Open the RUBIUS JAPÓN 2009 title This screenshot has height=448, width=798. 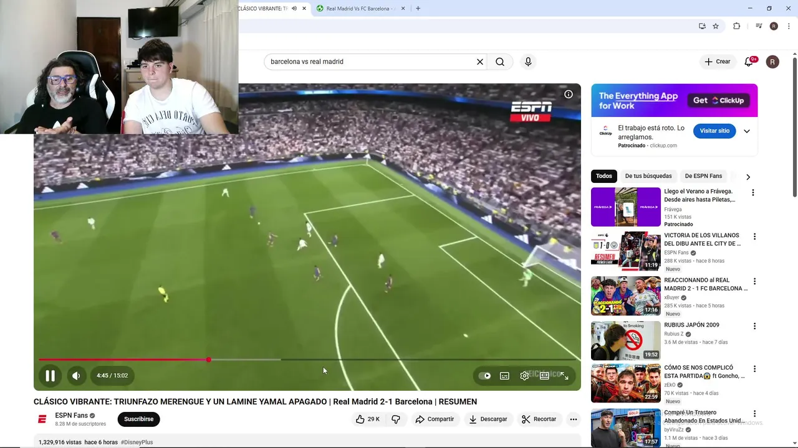pyautogui.click(x=691, y=325)
